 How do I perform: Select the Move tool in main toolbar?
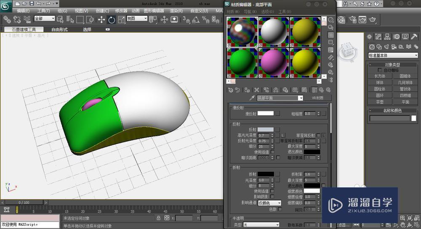tap(101, 19)
